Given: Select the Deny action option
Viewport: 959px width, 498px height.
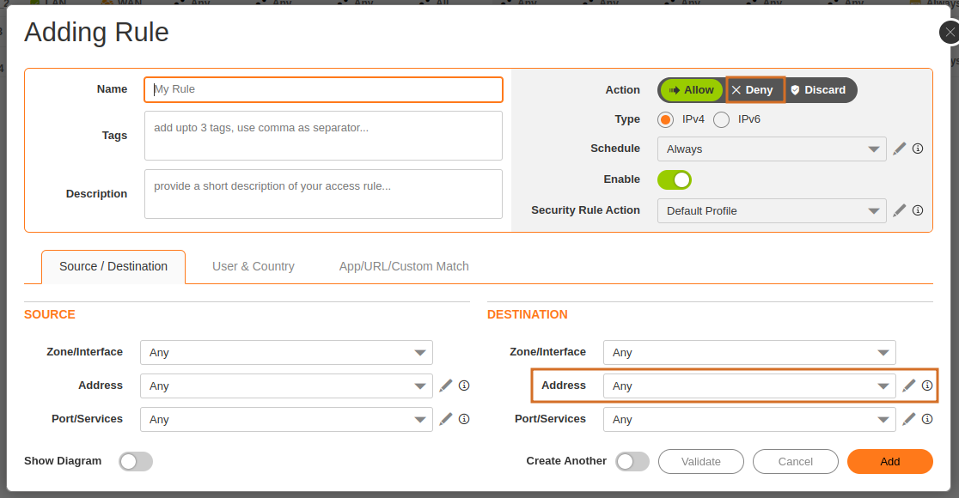Looking at the screenshot, I should pyautogui.click(x=753, y=90).
